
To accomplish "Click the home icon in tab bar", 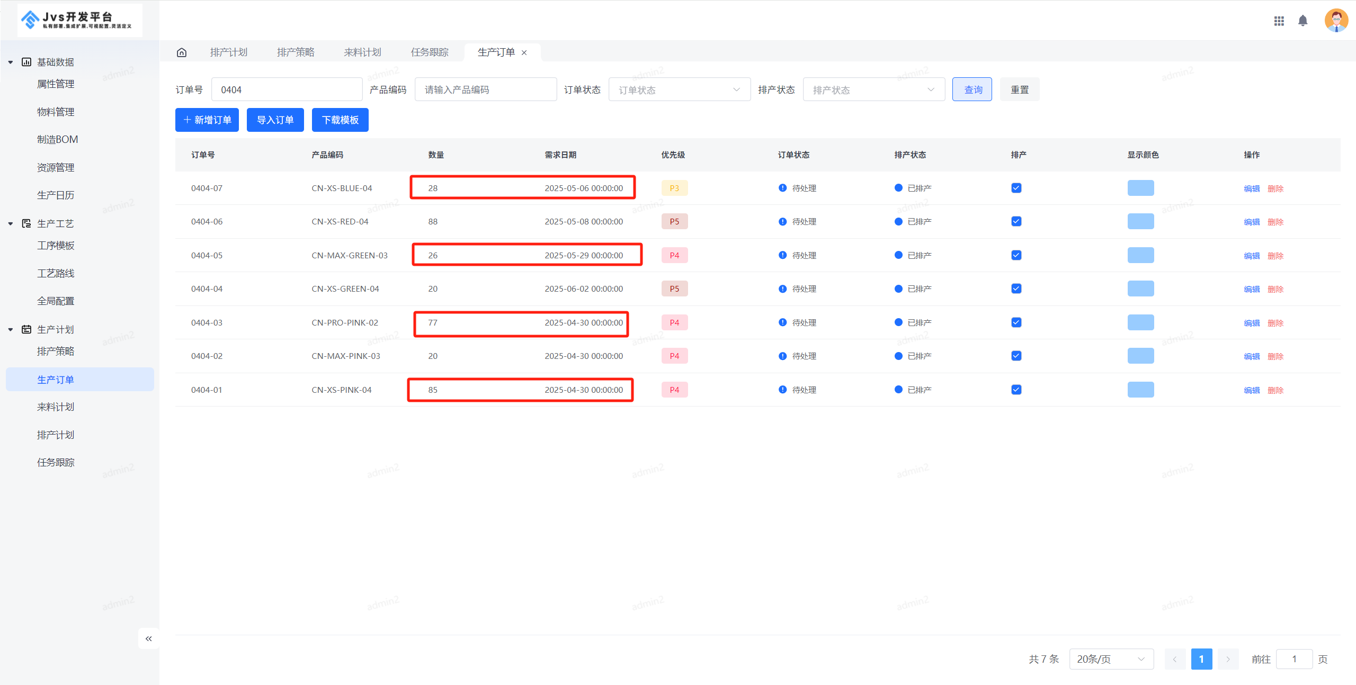I will coord(182,52).
